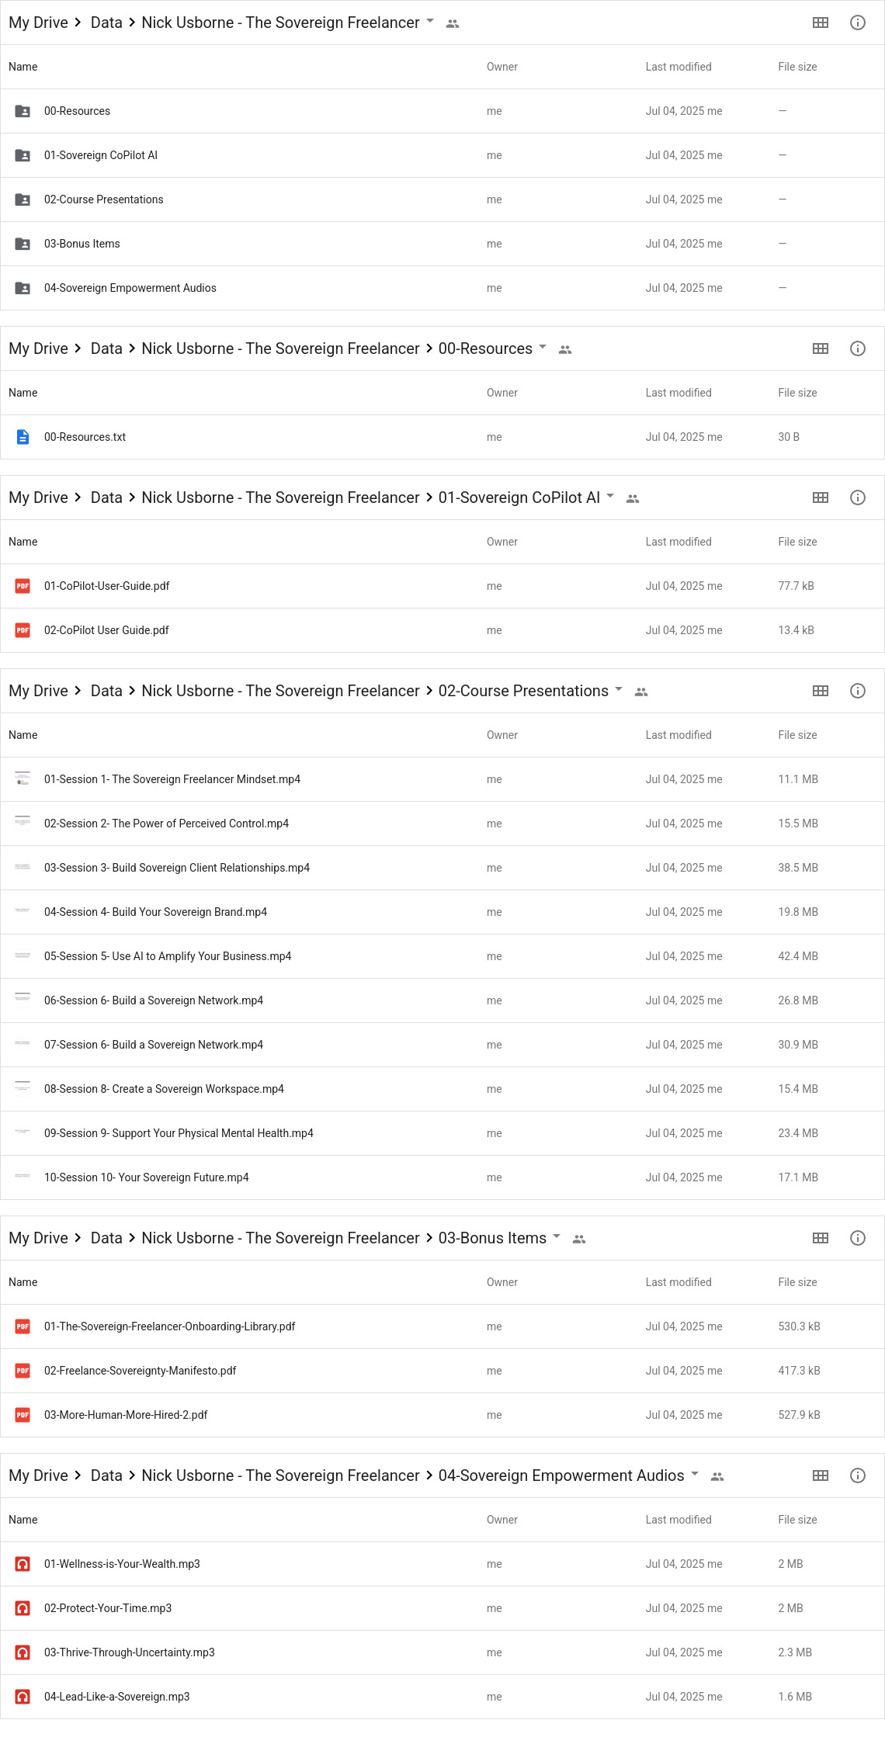Click the PDF icon for 01-CoPilot-User-Guide.pdf

coord(23,586)
